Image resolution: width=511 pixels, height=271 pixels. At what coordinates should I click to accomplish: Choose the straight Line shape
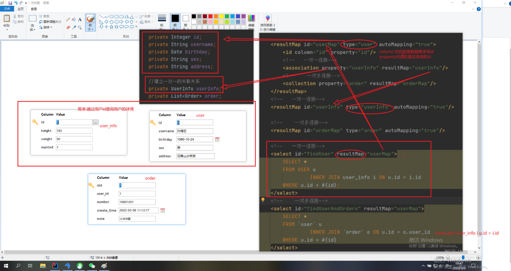coord(101,17)
